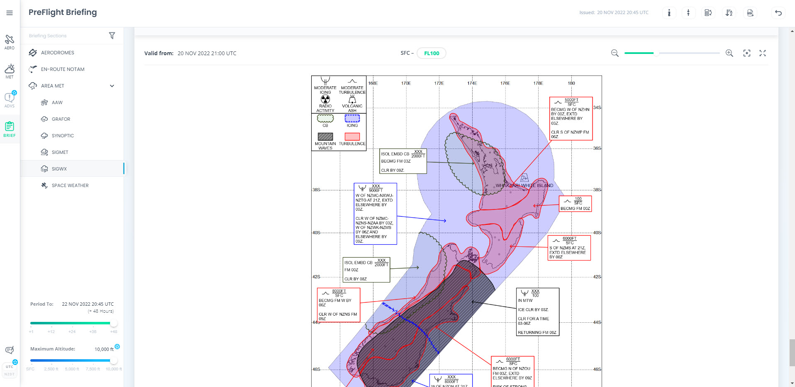Expand the chart to fullscreen
This screenshot has width=795, height=387.
click(x=762, y=53)
